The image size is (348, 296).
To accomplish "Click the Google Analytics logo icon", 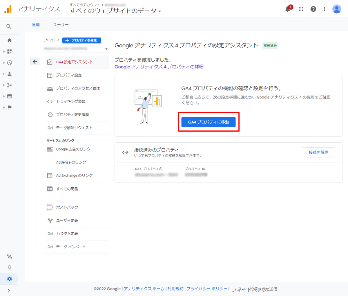I will point(8,9).
